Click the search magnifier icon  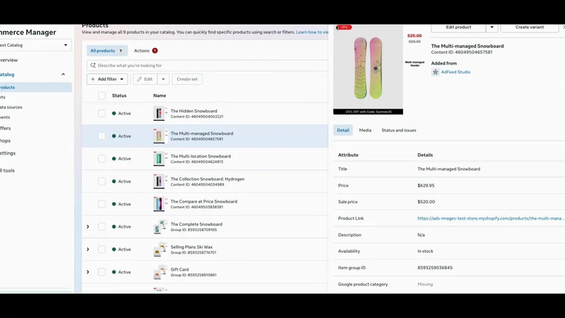93,65
